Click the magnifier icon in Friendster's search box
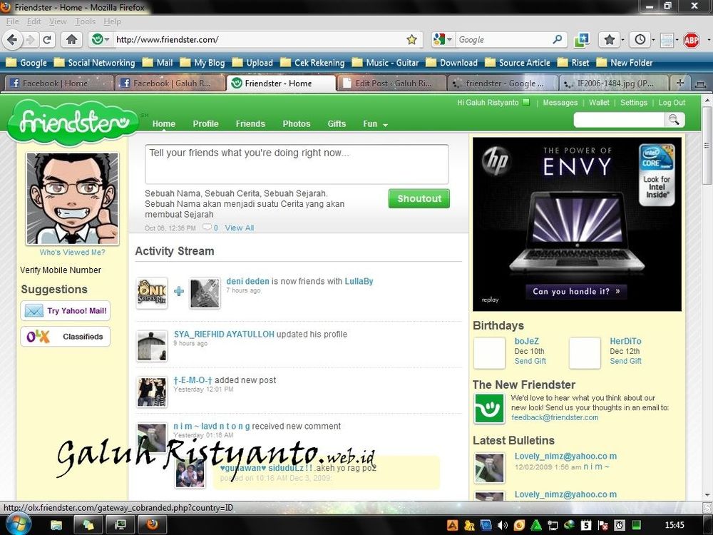Screen dimensions: 713x535 (x=673, y=119)
